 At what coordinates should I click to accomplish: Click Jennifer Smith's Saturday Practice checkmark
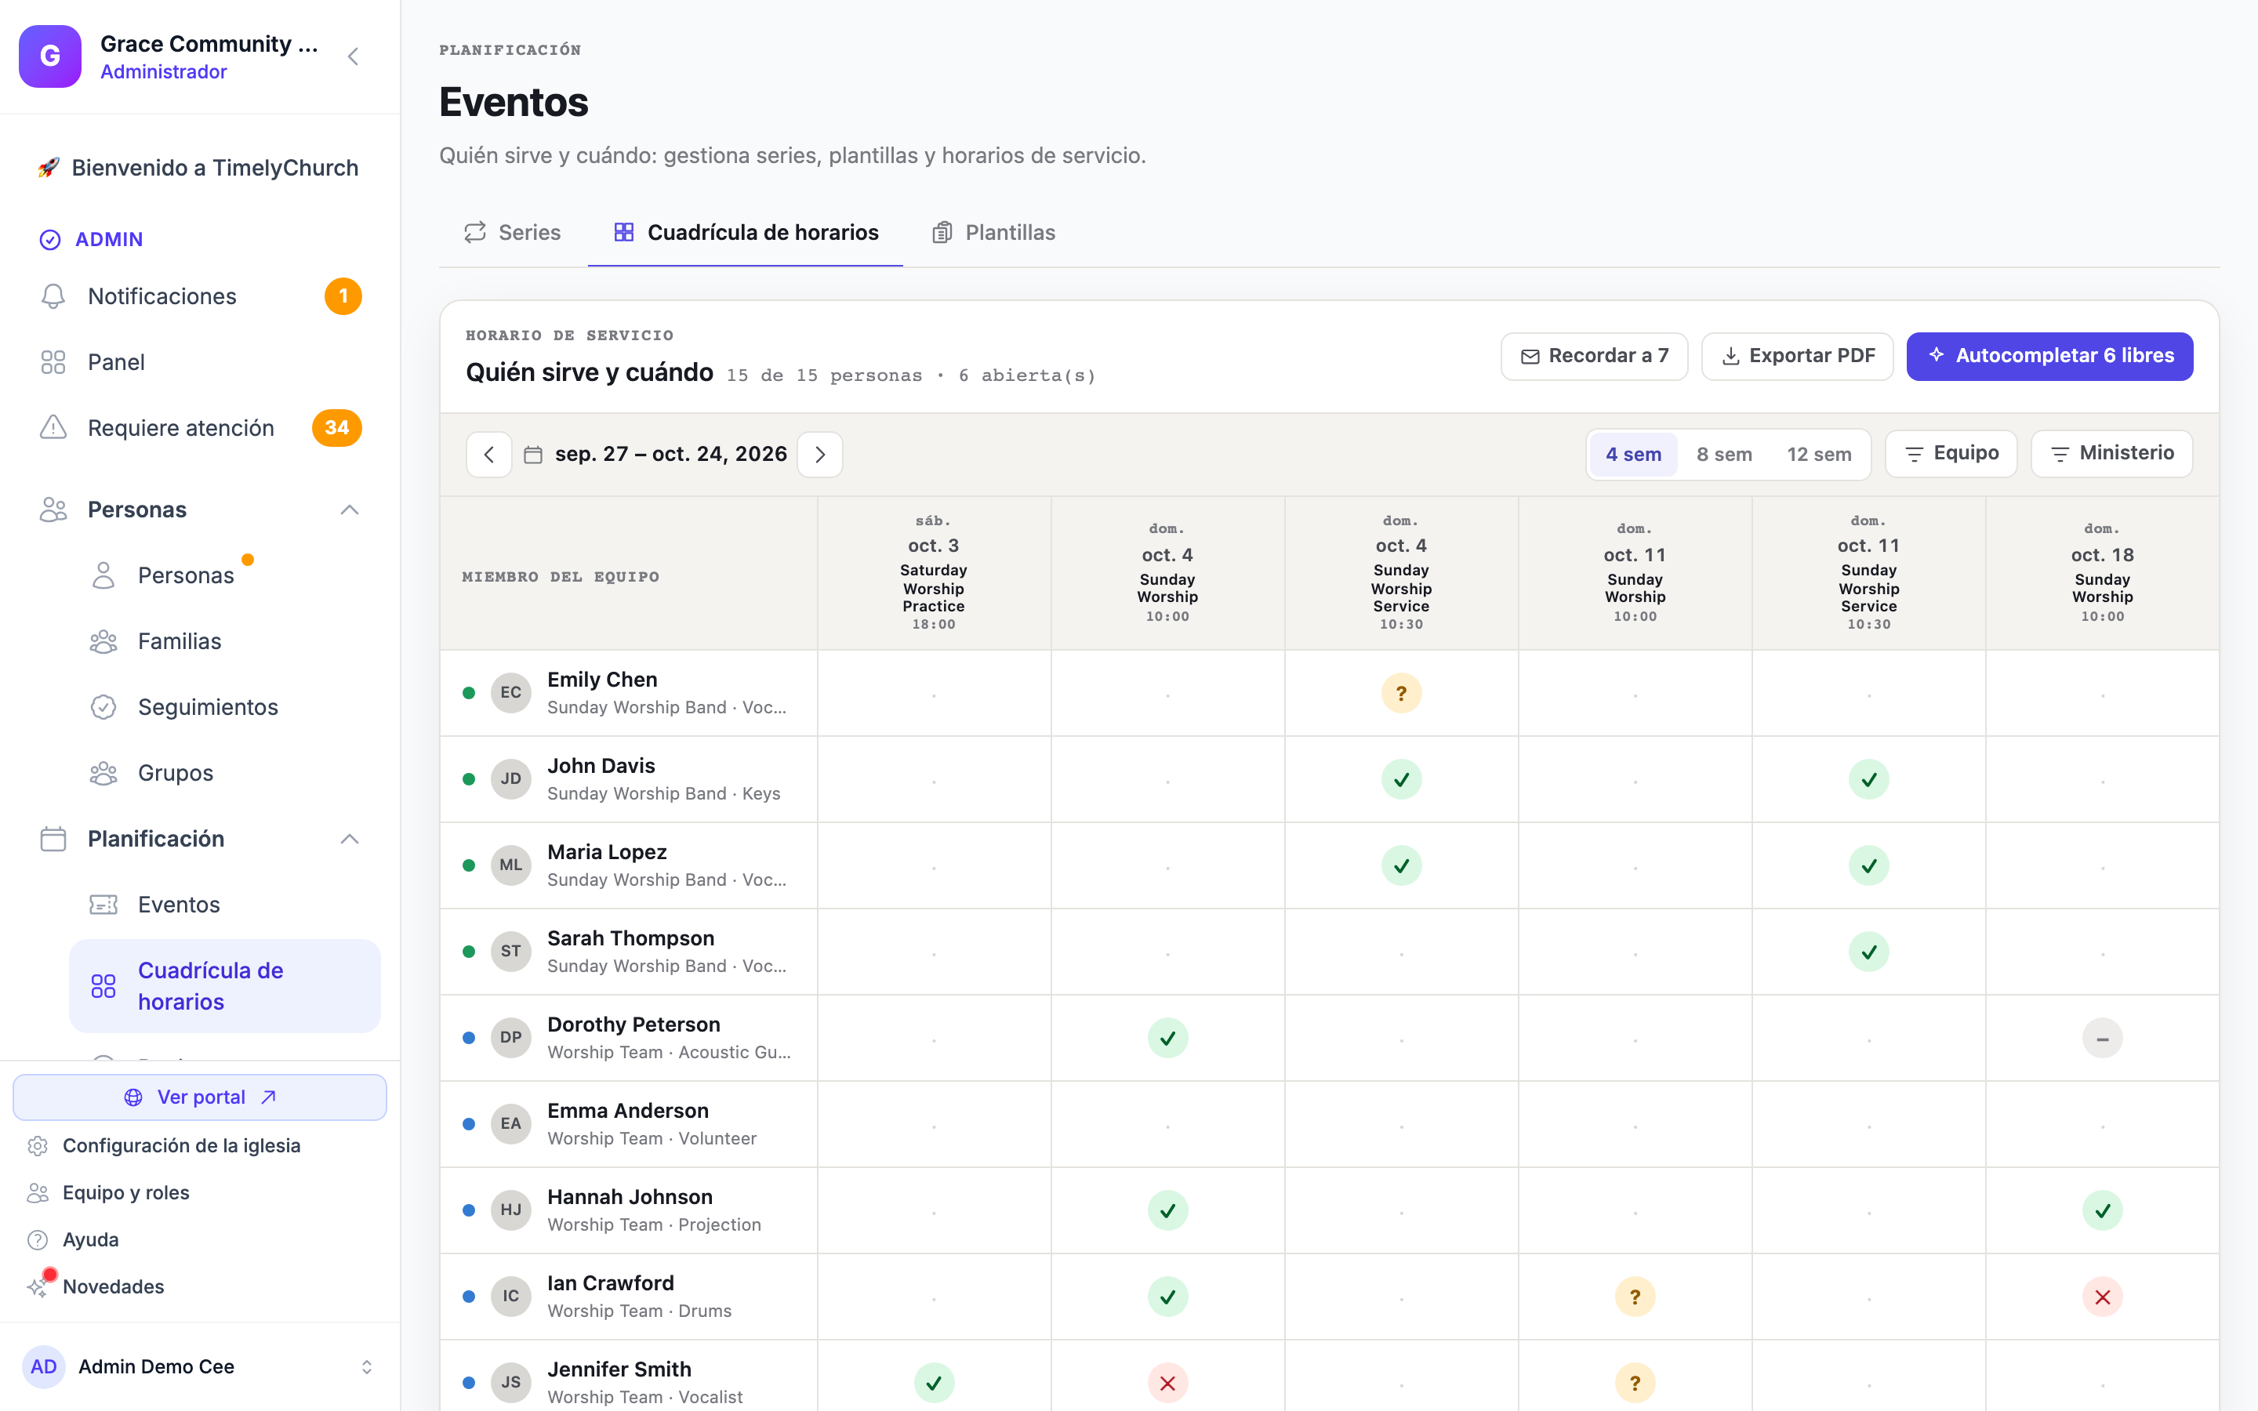933,1382
